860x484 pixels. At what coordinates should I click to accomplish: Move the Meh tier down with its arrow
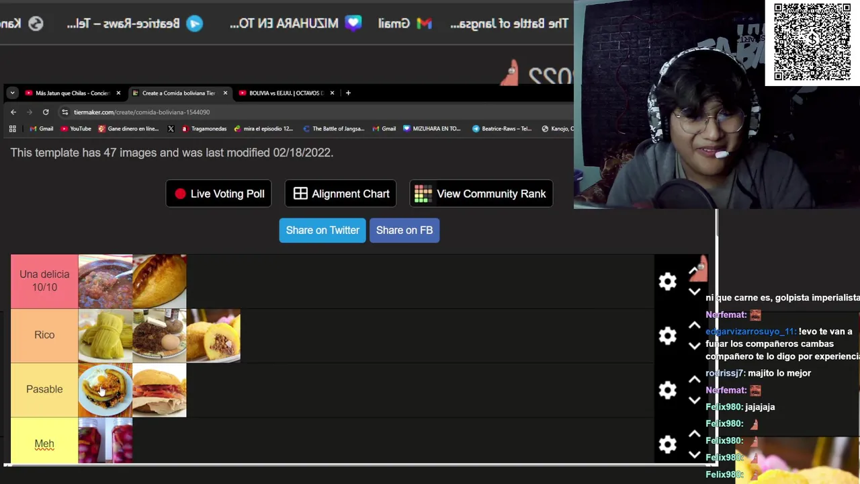(x=694, y=454)
